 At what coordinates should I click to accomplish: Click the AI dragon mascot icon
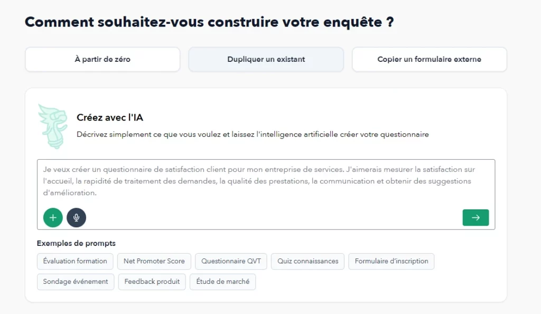pyautogui.click(x=52, y=126)
